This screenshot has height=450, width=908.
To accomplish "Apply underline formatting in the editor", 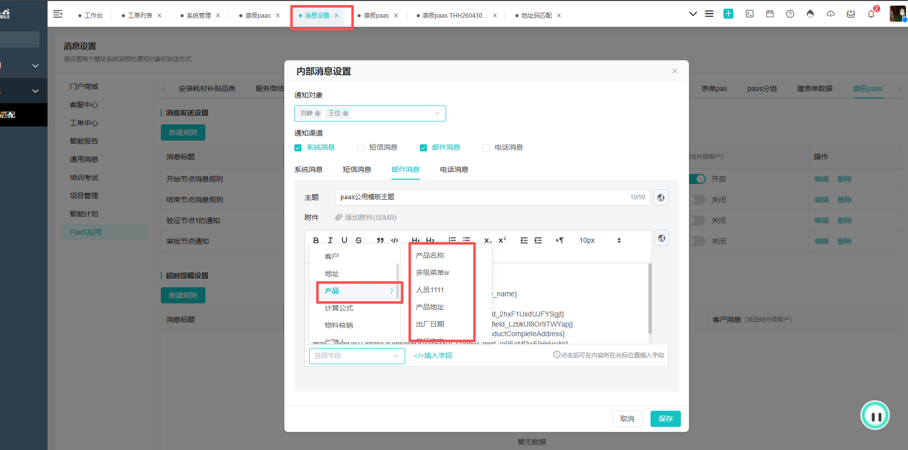I will pyautogui.click(x=344, y=240).
